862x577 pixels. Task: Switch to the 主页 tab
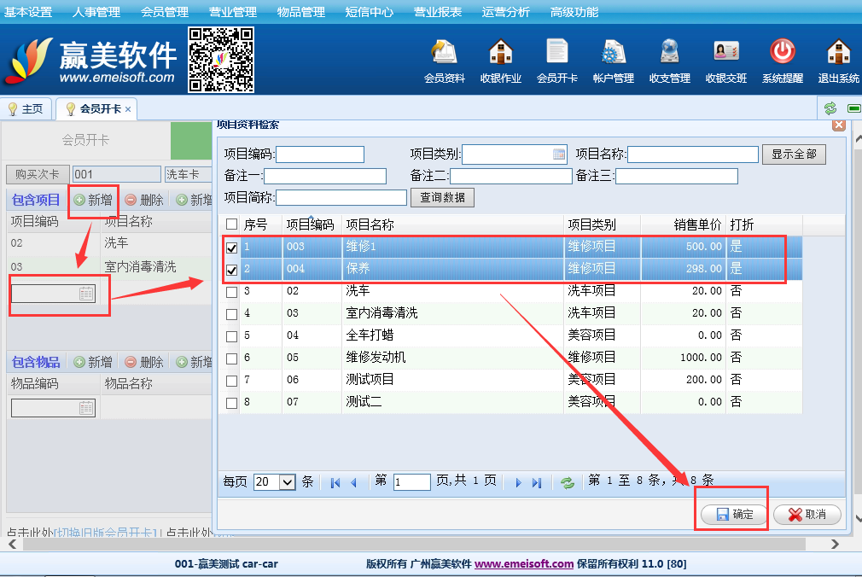(26, 109)
